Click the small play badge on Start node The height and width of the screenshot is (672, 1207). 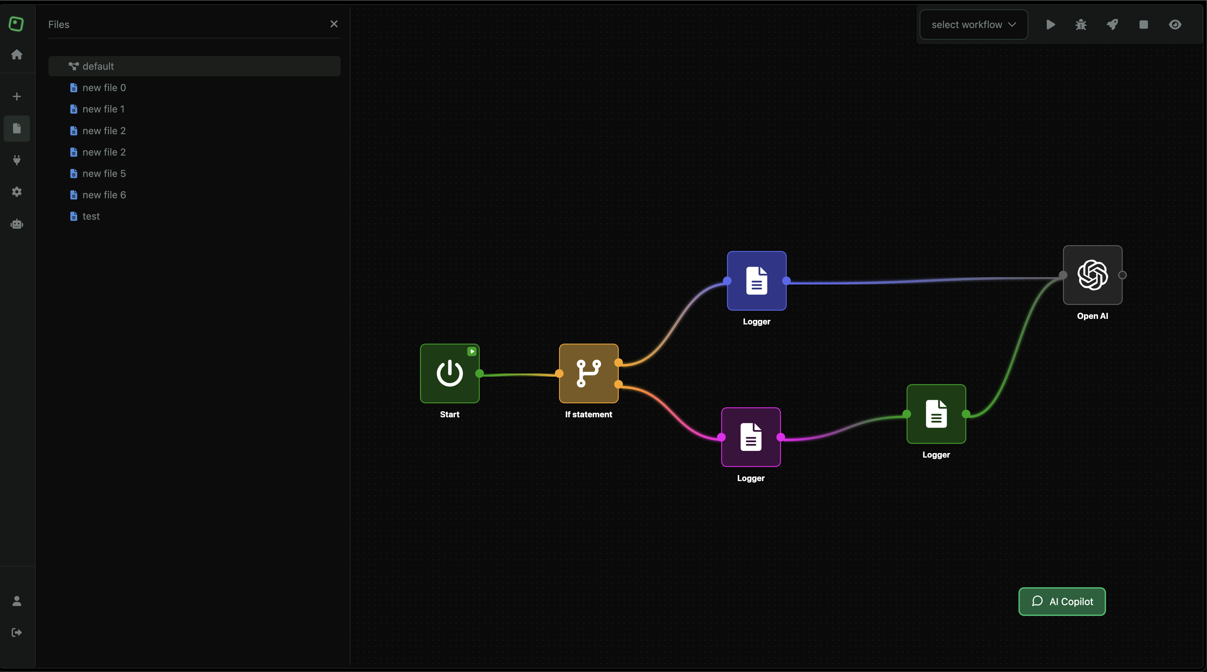pyautogui.click(x=472, y=351)
